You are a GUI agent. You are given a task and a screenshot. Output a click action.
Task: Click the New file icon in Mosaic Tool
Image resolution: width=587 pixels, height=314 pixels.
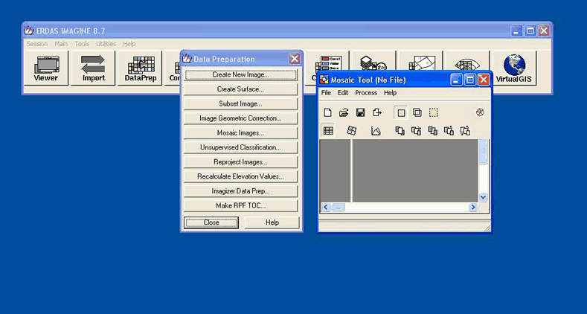coord(327,112)
